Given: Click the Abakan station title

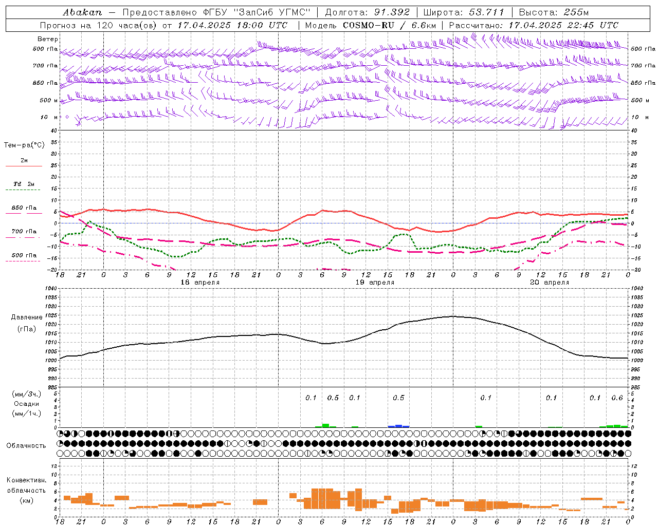Looking at the screenshot, I should [82, 12].
